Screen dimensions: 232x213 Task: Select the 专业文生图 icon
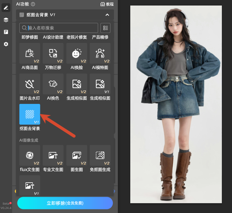53,155
